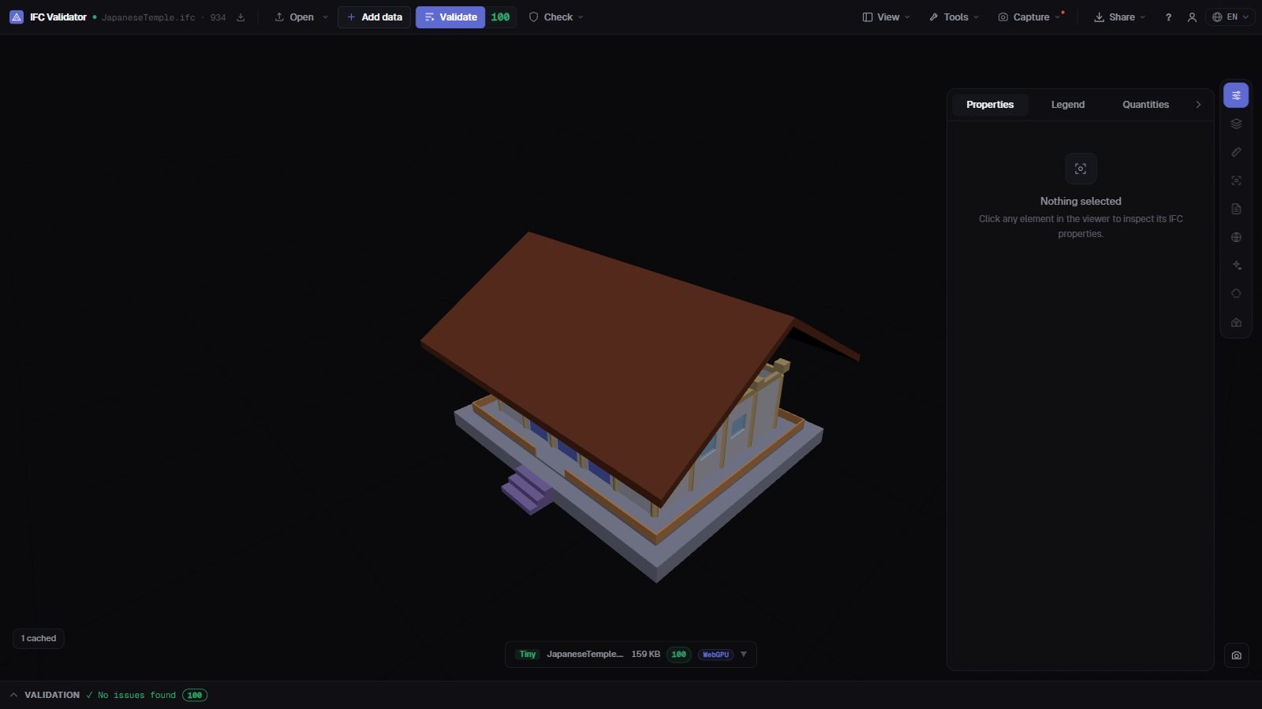Open the Share dropdown menu
This screenshot has width=1262, height=709.
[1119, 17]
